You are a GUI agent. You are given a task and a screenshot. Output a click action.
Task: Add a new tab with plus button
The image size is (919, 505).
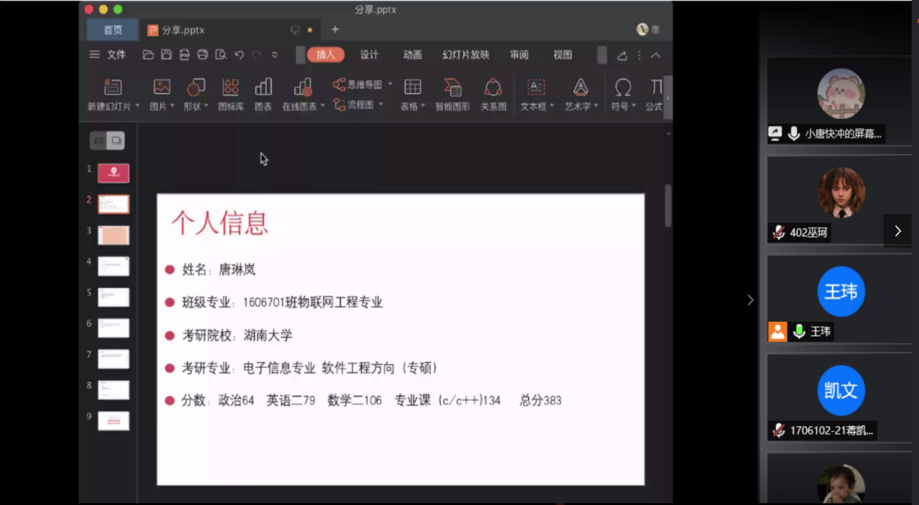[335, 30]
